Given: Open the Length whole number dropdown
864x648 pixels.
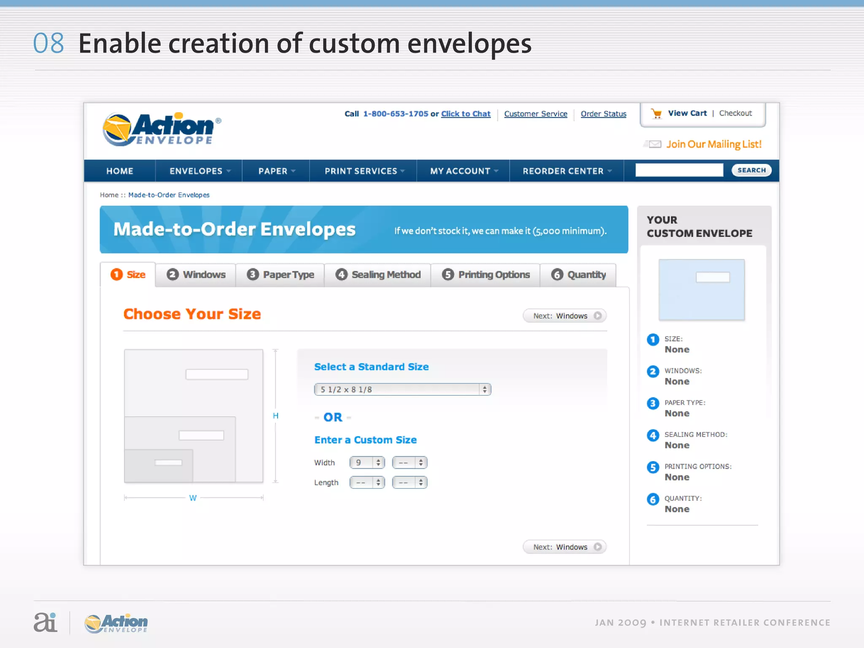Looking at the screenshot, I should pos(367,482).
